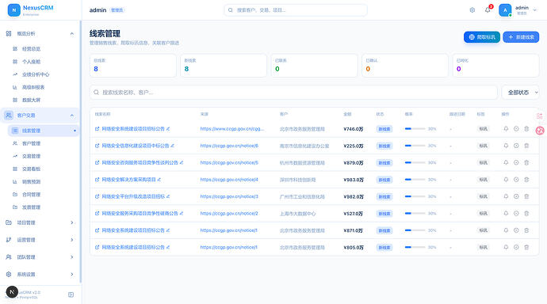
Task: Collapse the 概览分析 sidebar section
Action: (x=72, y=34)
